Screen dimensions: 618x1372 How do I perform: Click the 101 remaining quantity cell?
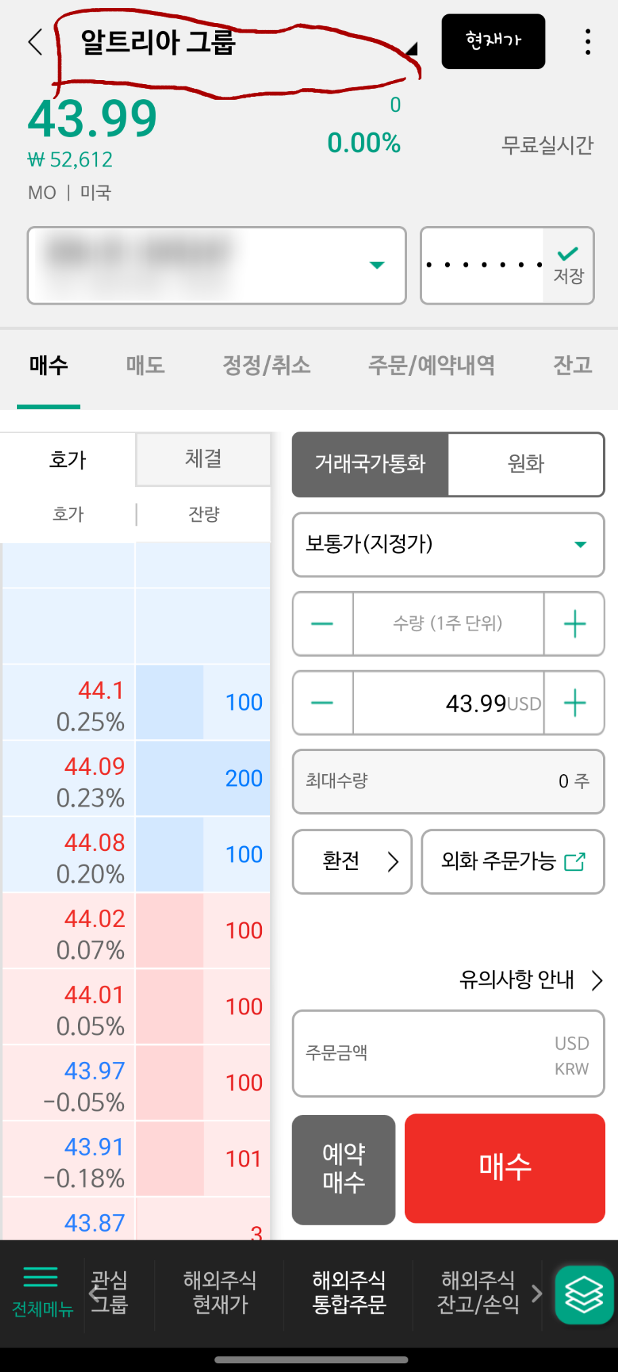(203, 1159)
